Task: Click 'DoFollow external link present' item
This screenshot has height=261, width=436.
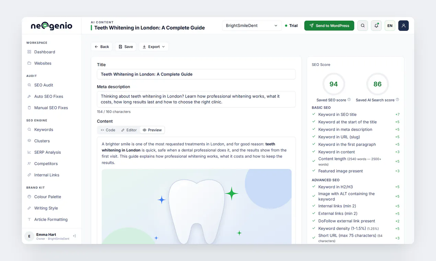Action: [x=356, y=221]
